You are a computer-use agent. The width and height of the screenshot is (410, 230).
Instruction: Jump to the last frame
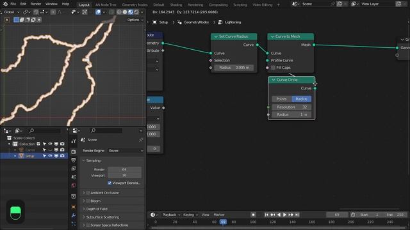click(297, 215)
